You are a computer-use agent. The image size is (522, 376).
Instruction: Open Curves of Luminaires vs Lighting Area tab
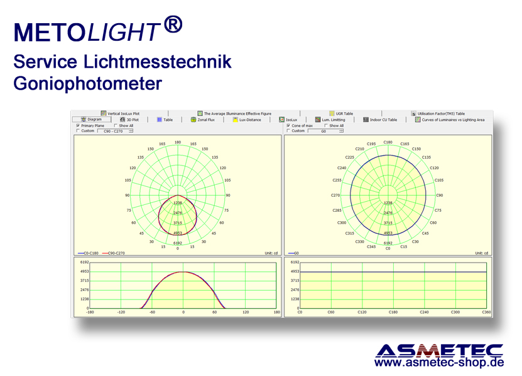[450, 120]
